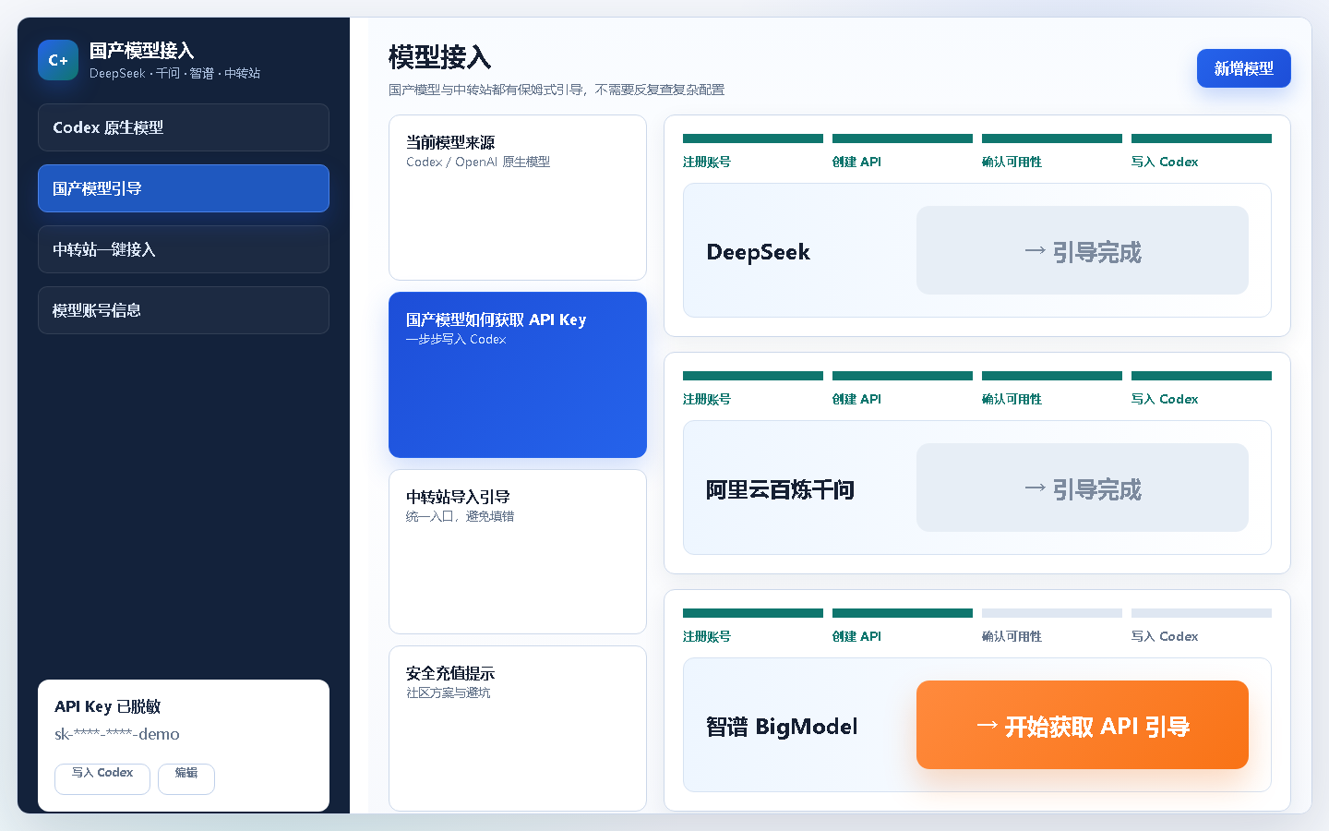Click 智谱 BigModel 注册账号 progress step

753,626
